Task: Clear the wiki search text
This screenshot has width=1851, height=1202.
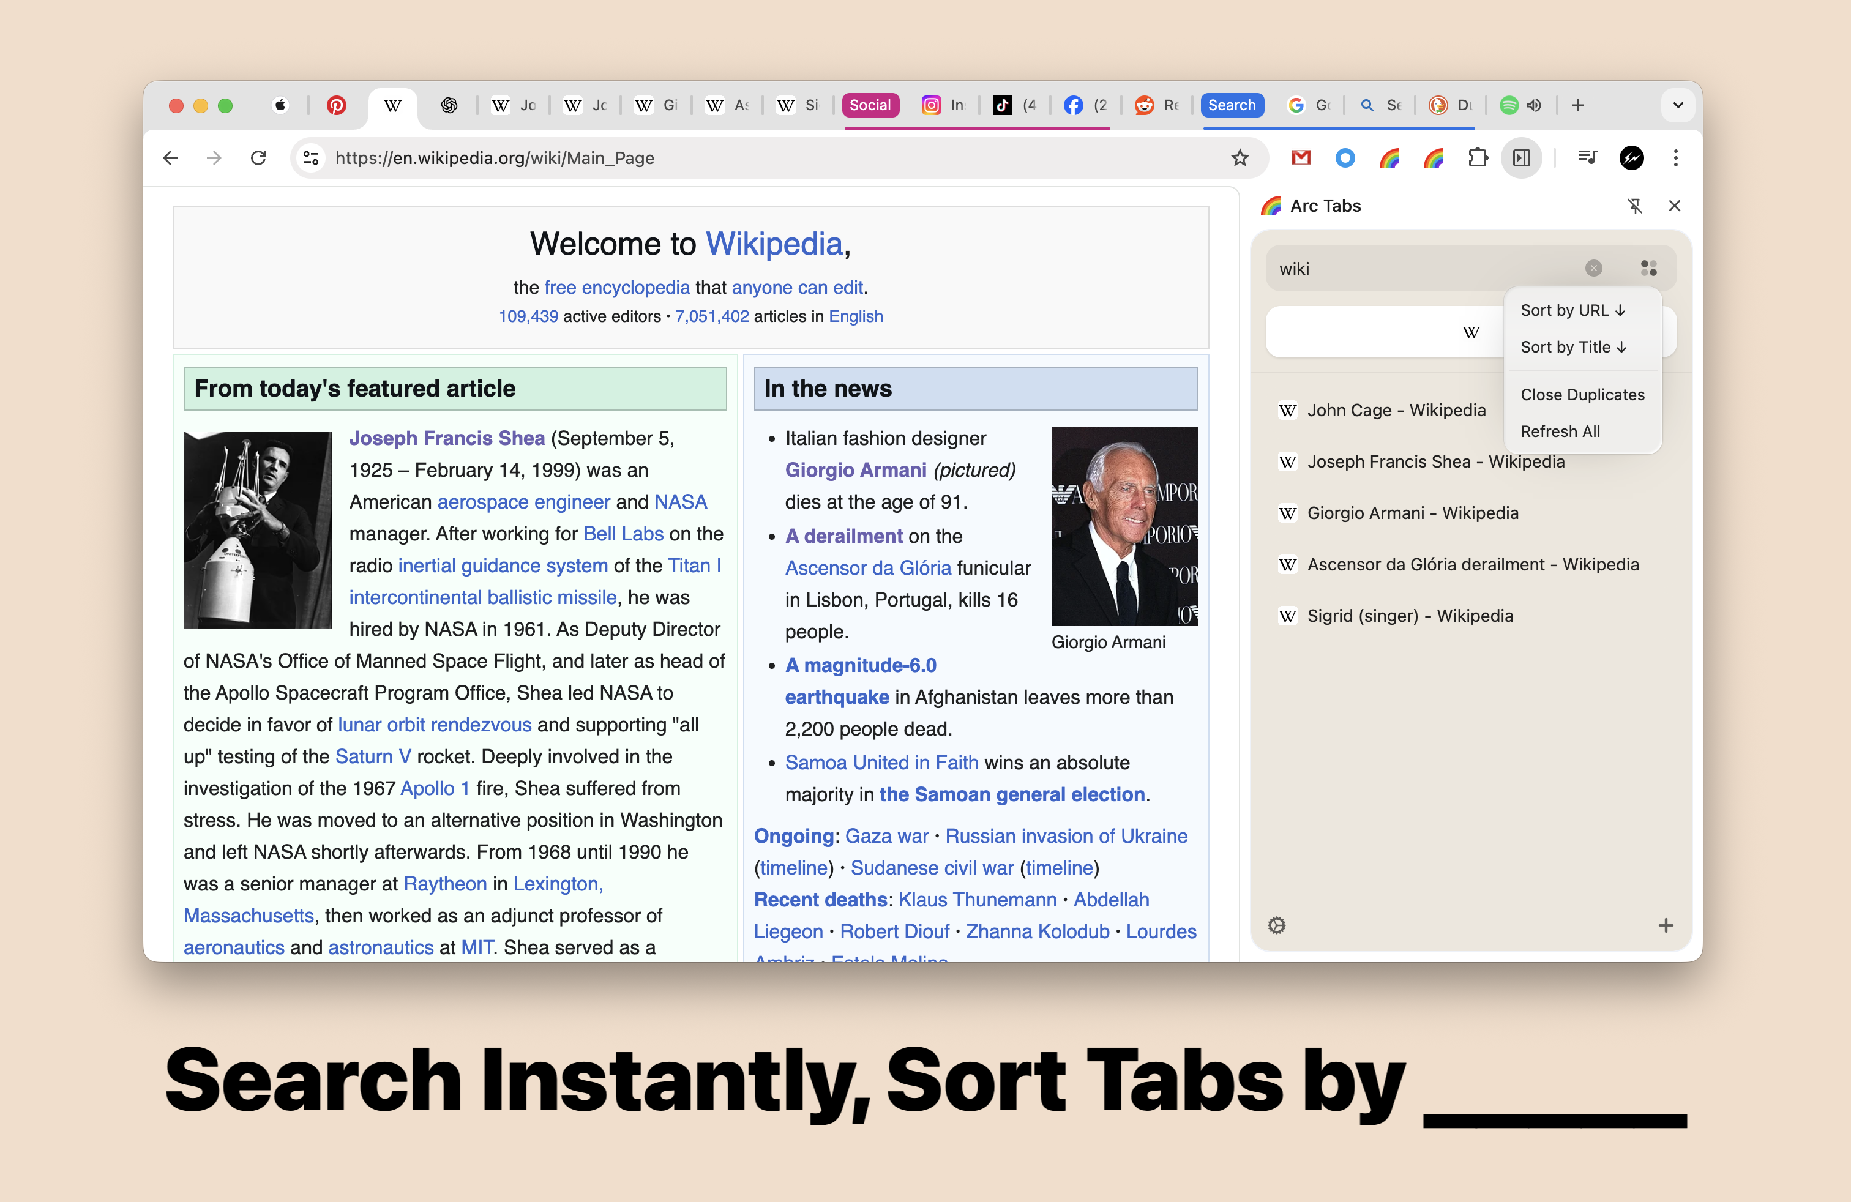Action: [x=1593, y=268]
